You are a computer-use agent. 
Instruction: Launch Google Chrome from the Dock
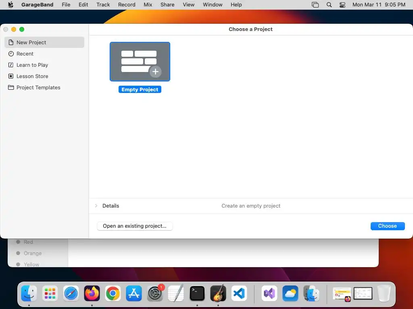[x=113, y=293]
